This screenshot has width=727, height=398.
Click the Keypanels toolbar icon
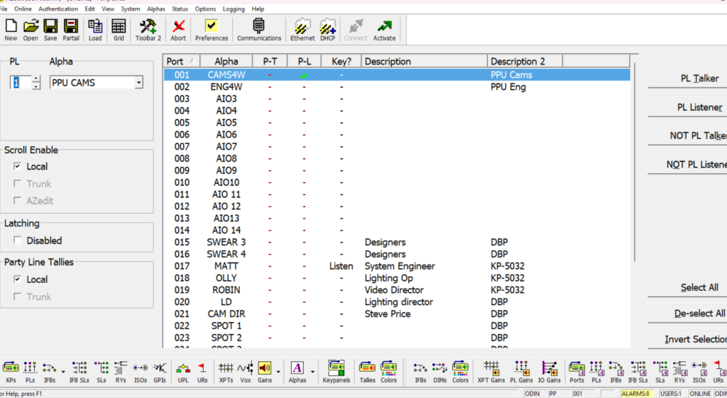(336, 371)
